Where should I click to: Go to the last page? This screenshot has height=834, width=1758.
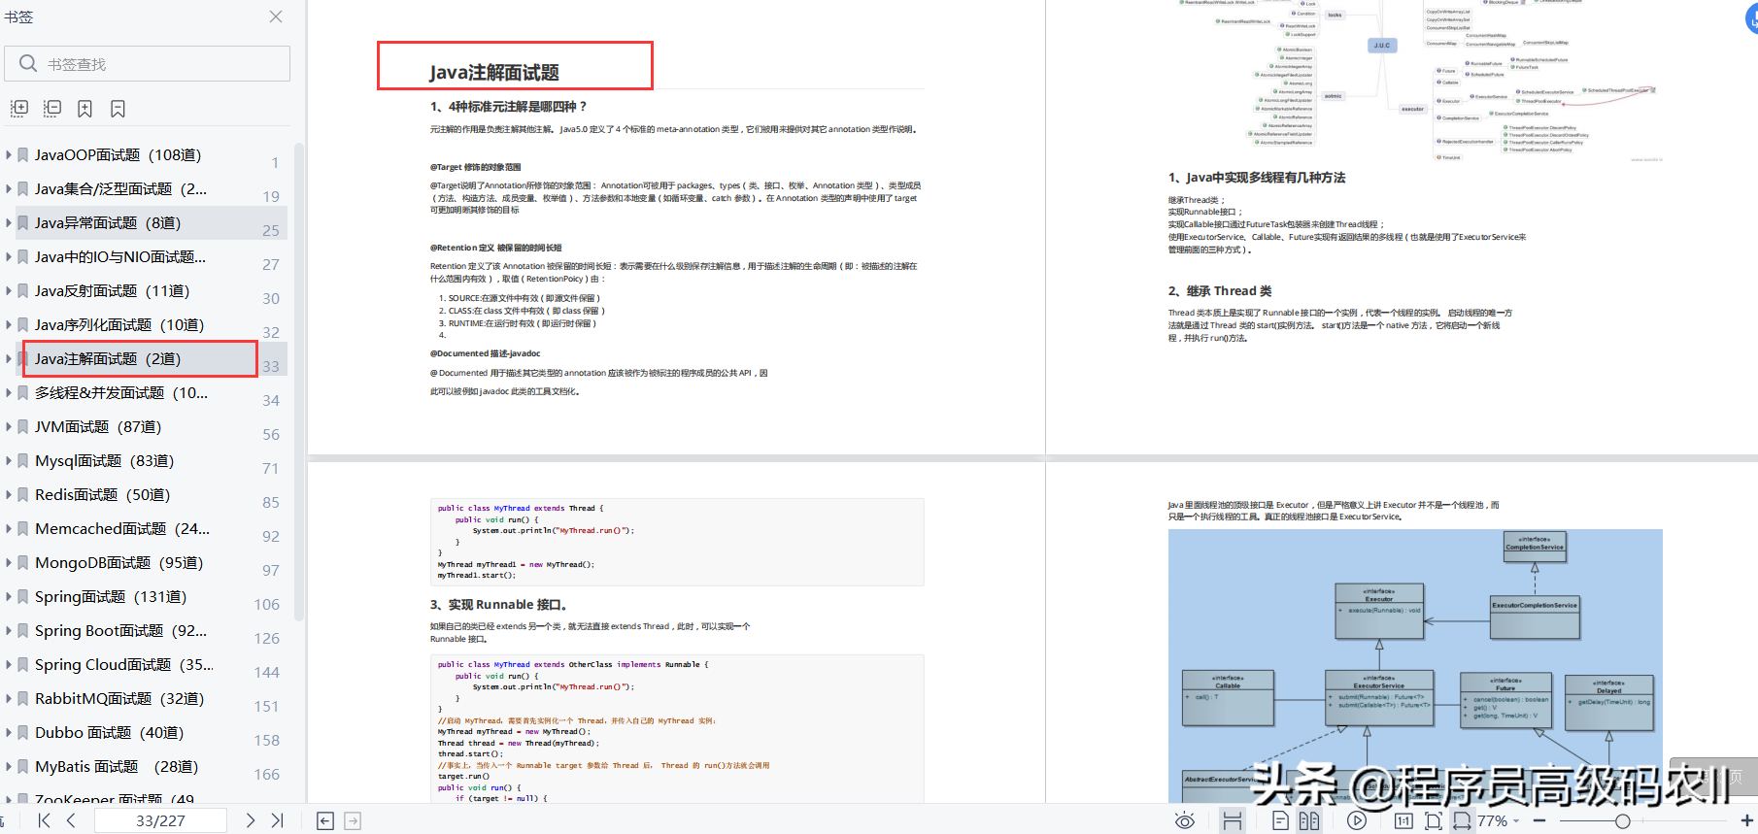277,820
